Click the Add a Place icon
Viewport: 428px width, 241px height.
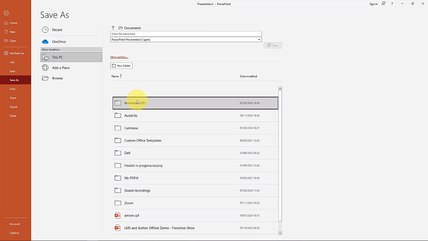tap(45, 68)
